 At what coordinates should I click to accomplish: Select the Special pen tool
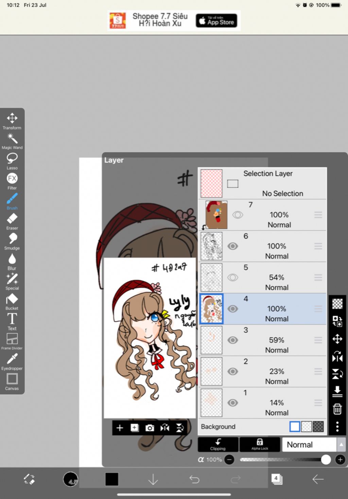pyautogui.click(x=12, y=282)
